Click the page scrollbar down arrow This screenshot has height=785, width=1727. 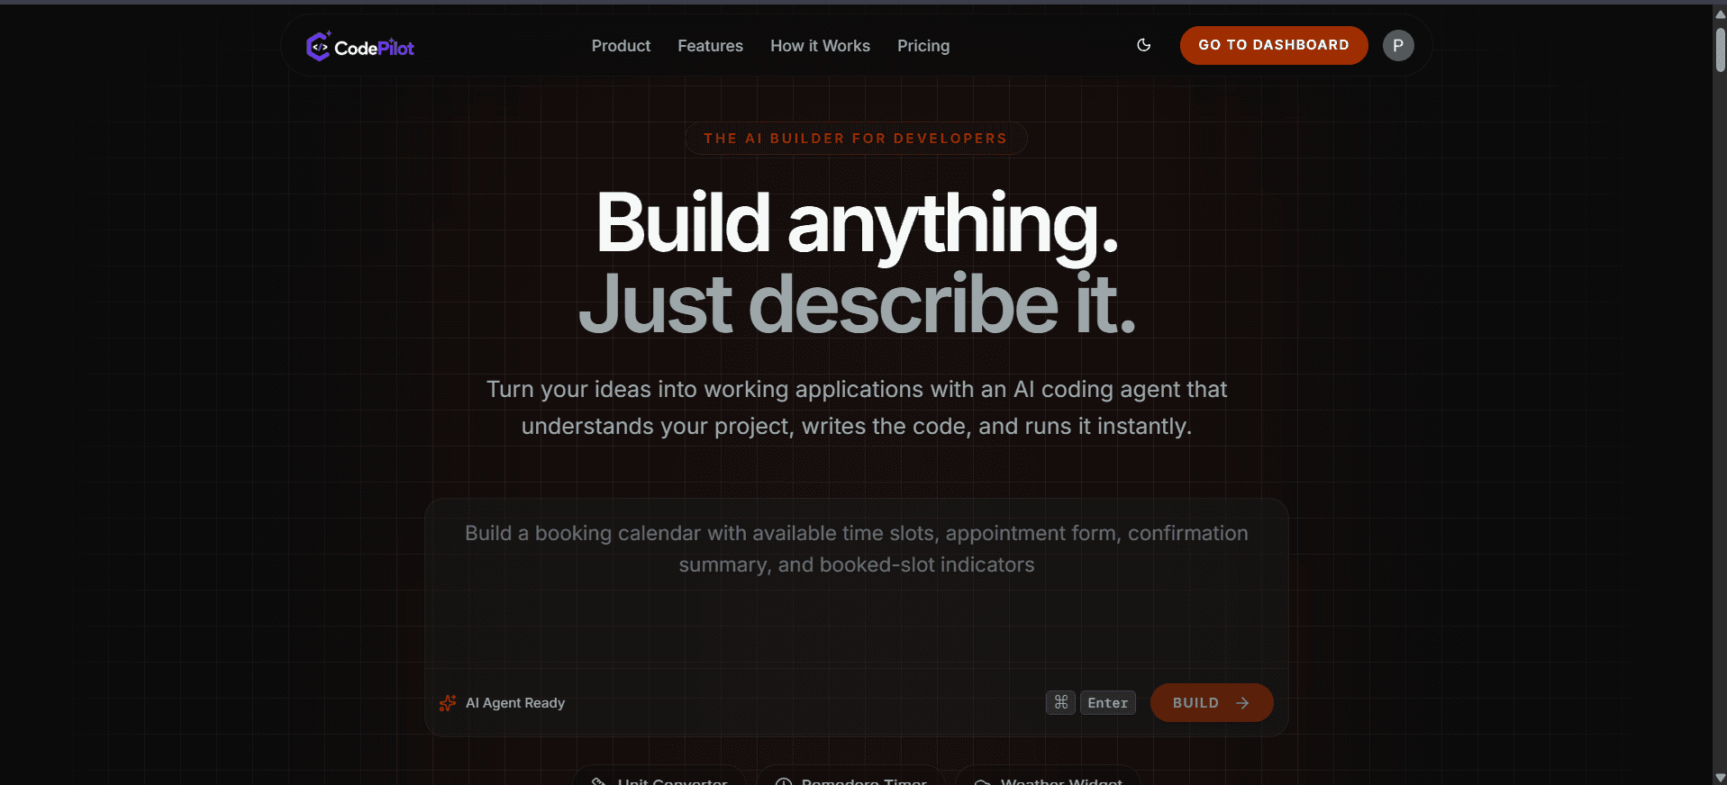1720,778
